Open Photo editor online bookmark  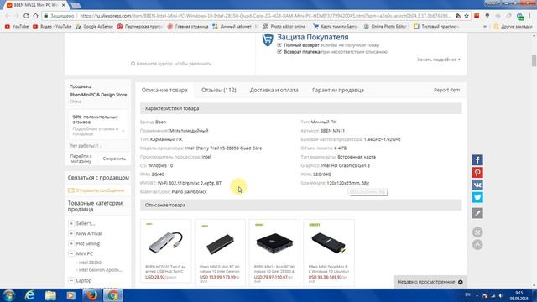[284, 26]
